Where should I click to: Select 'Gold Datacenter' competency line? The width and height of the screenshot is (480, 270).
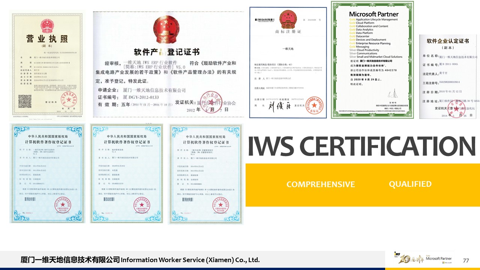click(359, 36)
